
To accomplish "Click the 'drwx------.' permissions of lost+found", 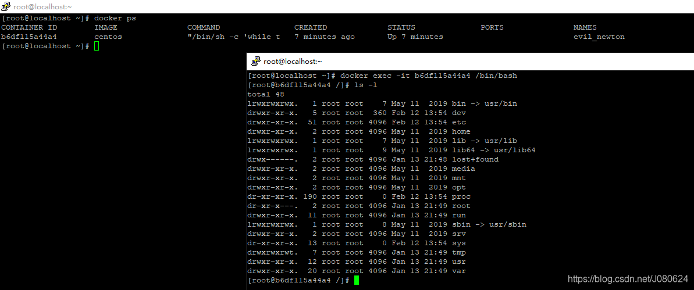I will click(273, 160).
